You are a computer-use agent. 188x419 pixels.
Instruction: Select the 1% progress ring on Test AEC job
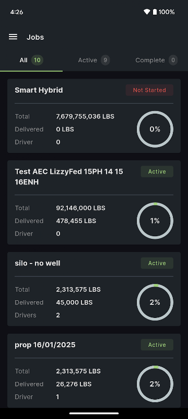coord(155,220)
